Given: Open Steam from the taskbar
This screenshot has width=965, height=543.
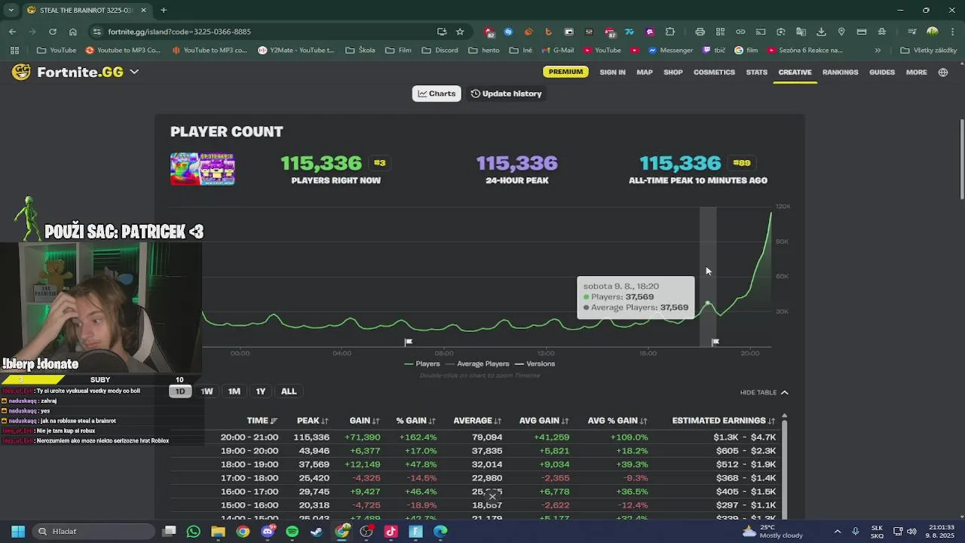Looking at the screenshot, I should pos(317,531).
